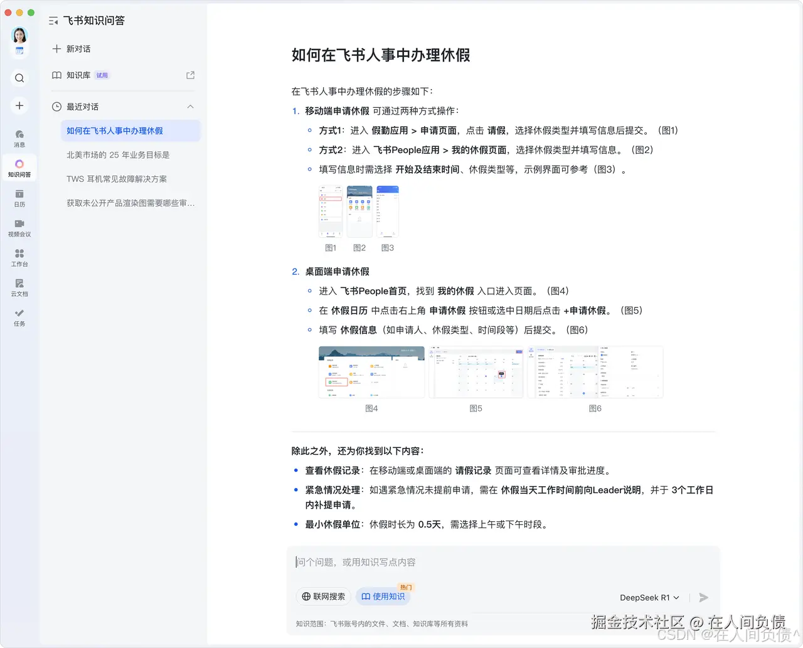Disable the 使用知识 toggle
This screenshot has height=648, width=803.
[x=383, y=597]
